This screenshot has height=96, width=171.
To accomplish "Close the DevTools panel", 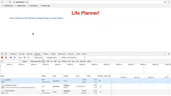I will 169,54.
